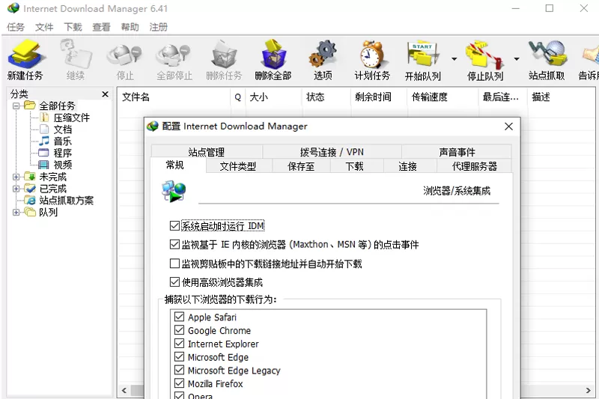
Task: Uncheck Google Chrome browser capture
Action: point(179,330)
